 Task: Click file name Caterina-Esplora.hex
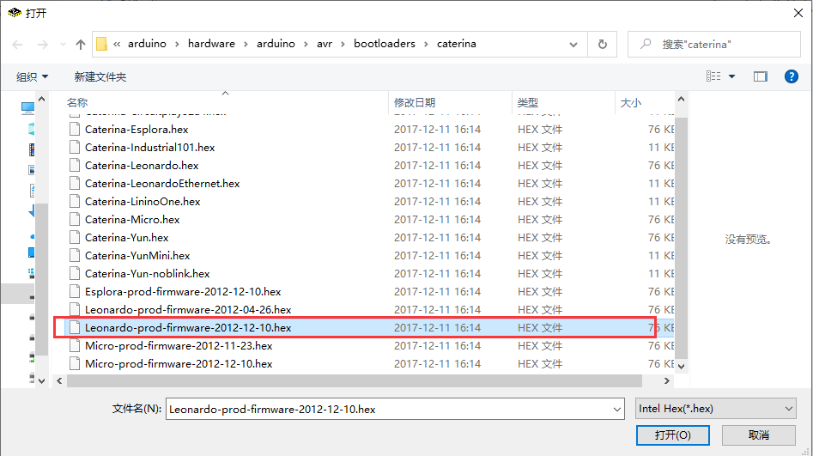137,129
